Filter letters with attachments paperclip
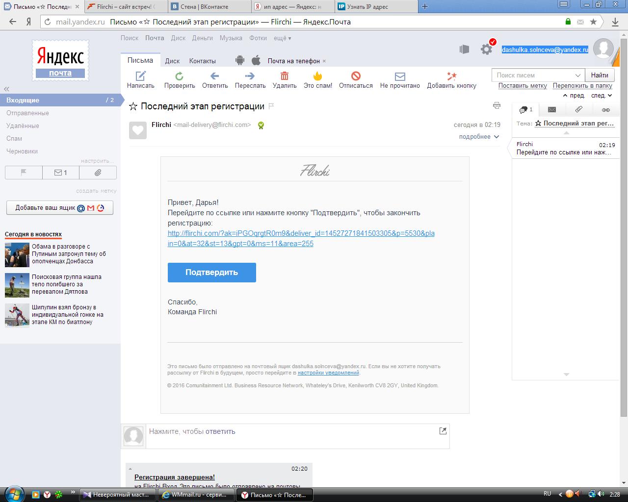628x502 pixels. click(x=98, y=173)
